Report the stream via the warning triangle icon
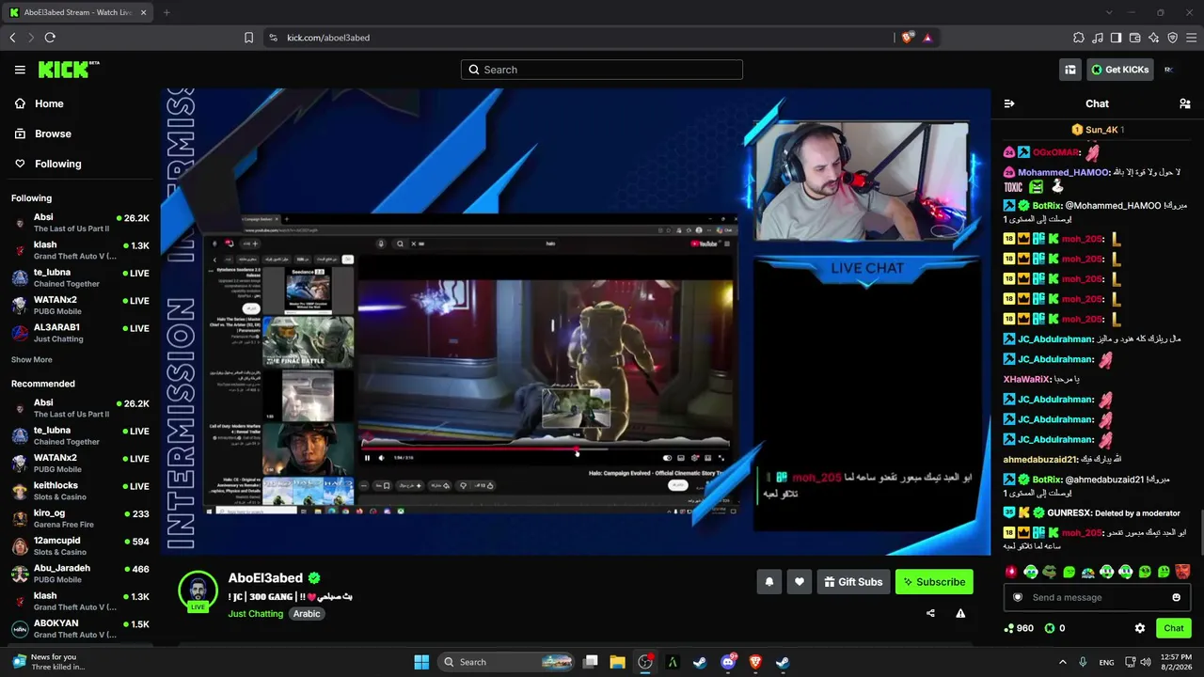Image resolution: width=1204 pixels, height=677 pixels. [x=960, y=614]
